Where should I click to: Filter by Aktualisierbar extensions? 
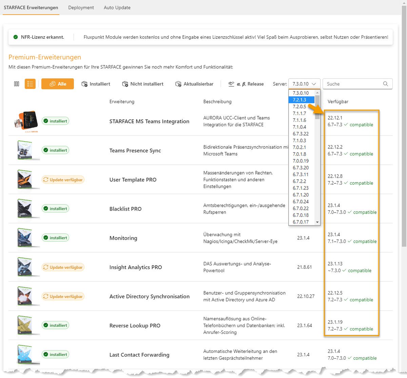(194, 84)
